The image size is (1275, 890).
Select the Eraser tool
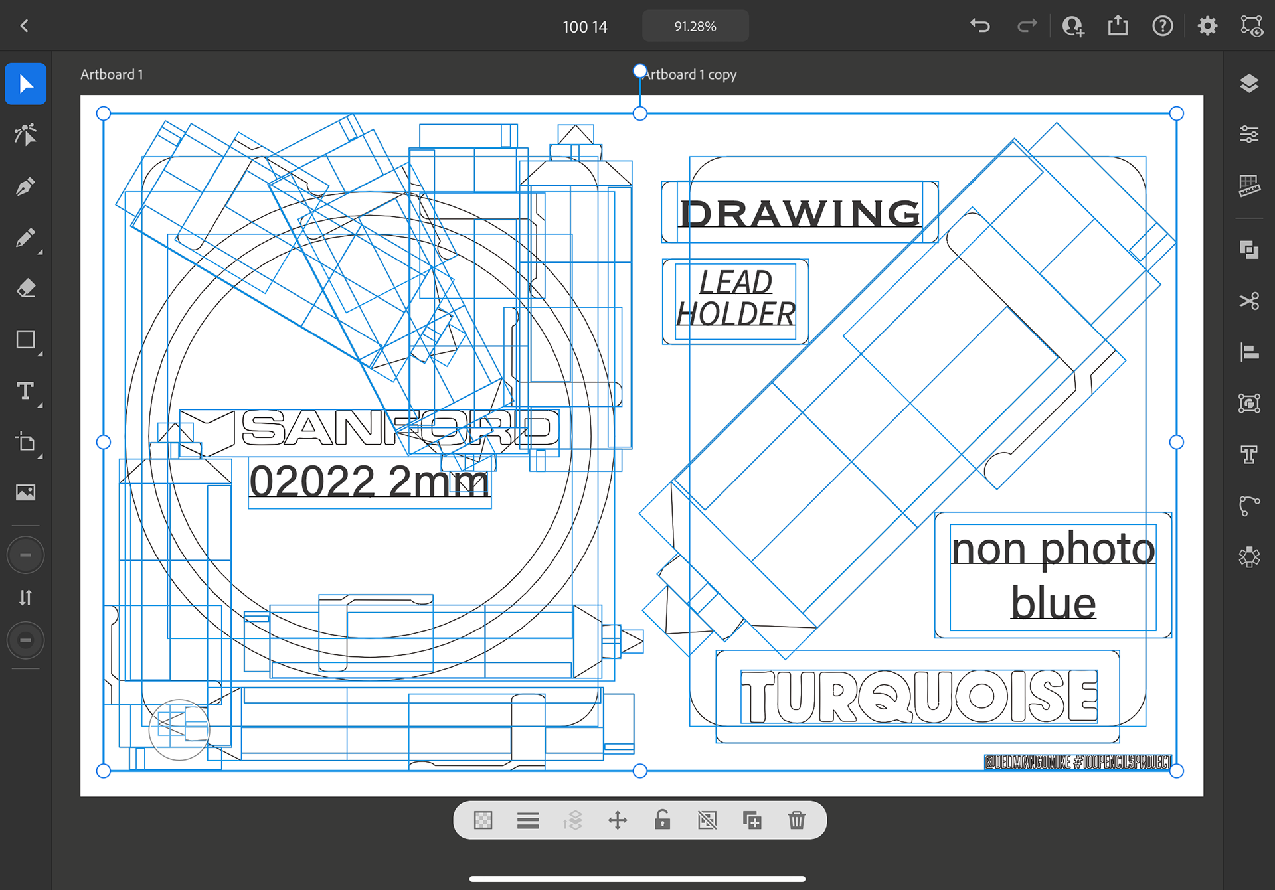pyautogui.click(x=25, y=289)
